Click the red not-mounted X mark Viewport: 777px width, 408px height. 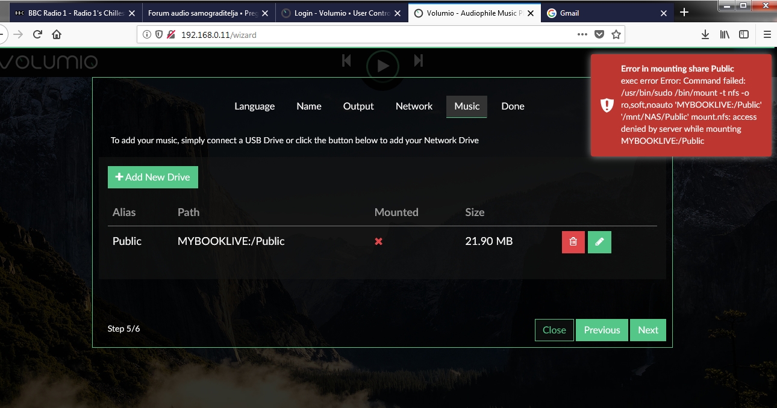pos(379,241)
